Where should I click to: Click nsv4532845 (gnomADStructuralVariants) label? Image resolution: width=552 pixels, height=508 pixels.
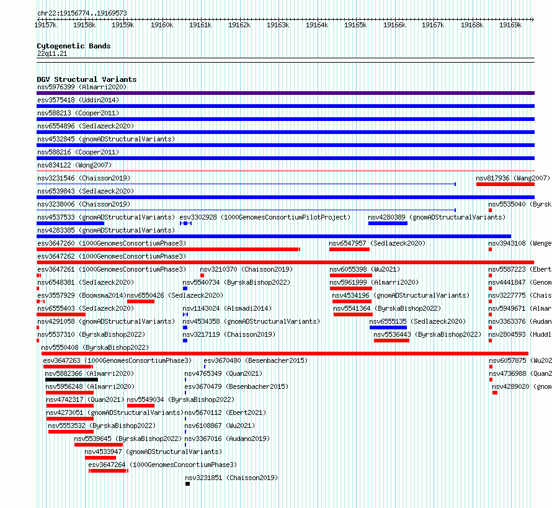(x=106, y=139)
